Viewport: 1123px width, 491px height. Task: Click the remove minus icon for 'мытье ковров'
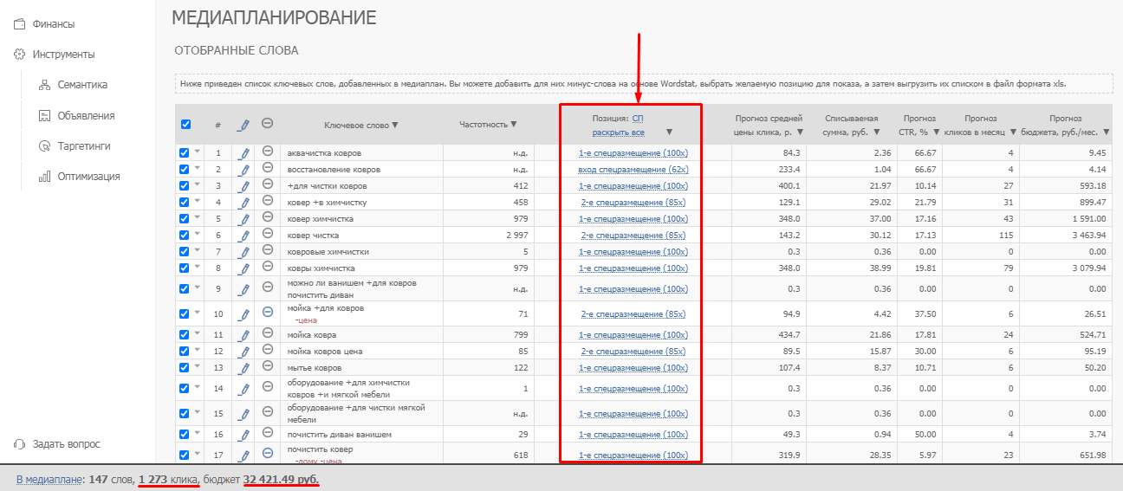(268, 367)
